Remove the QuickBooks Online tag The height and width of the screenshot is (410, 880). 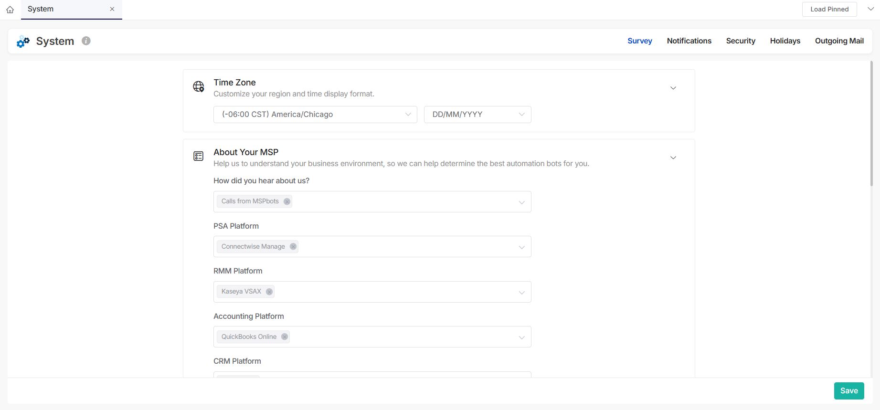(285, 337)
